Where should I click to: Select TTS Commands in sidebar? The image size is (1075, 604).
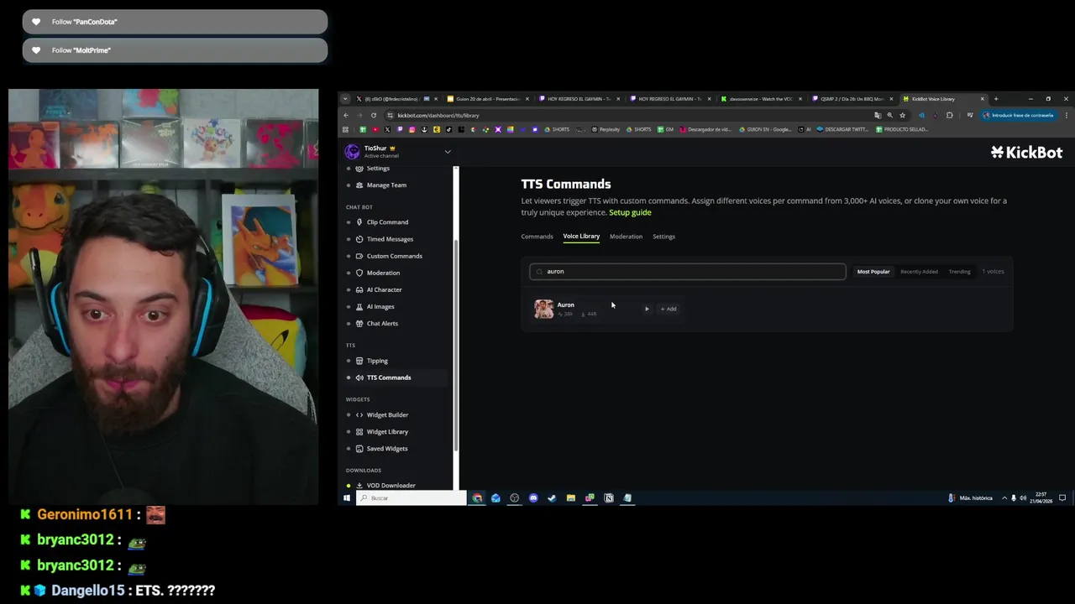click(x=387, y=377)
